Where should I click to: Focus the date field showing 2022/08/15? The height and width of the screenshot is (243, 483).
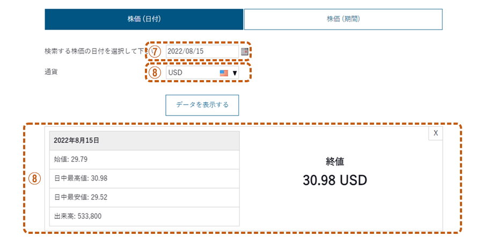202,51
